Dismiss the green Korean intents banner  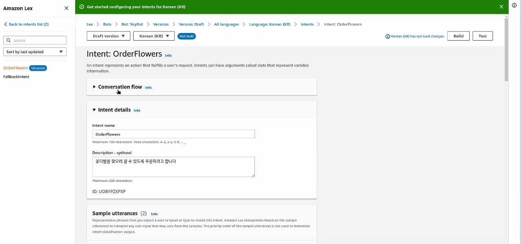pyautogui.click(x=501, y=7)
